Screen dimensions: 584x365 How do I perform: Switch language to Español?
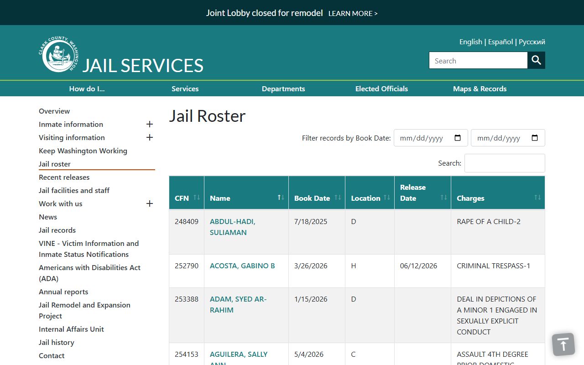click(x=501, y=42)
